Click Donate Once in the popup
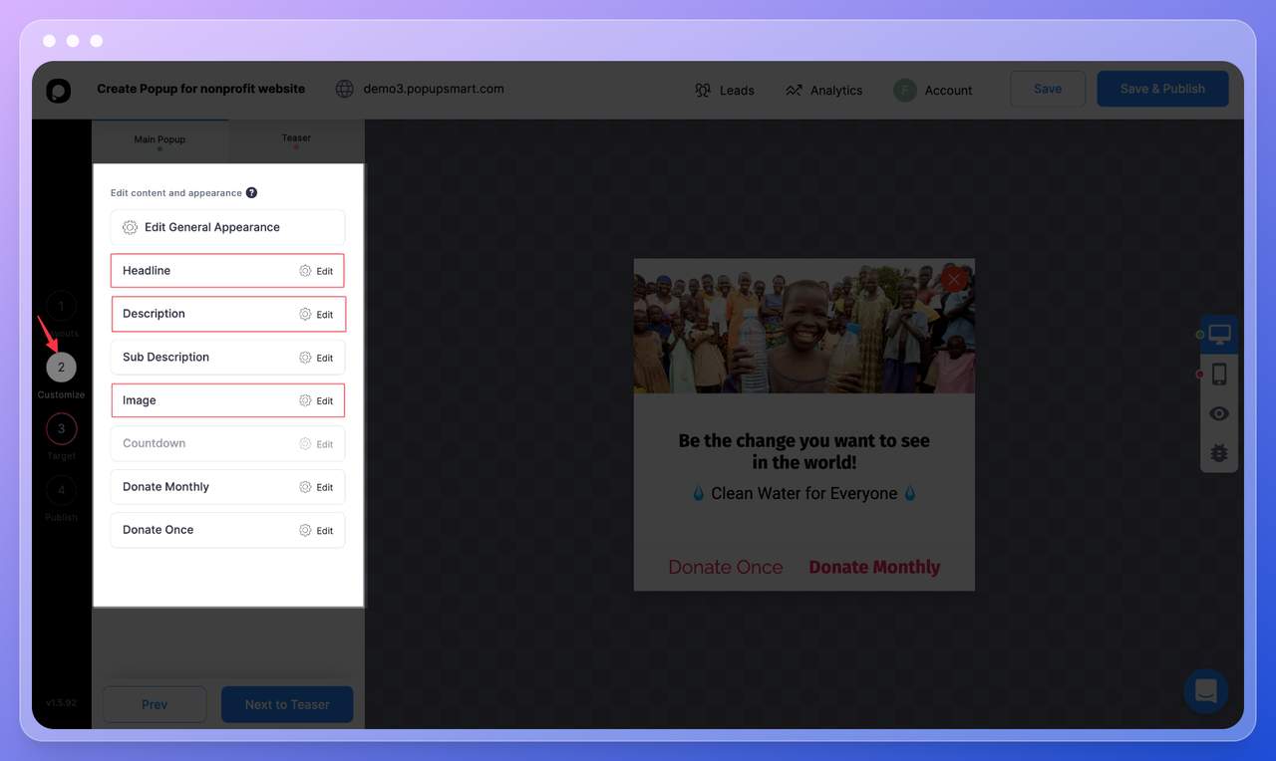Viewport: 1276px width, 761px height. click(x=726, y=567)
